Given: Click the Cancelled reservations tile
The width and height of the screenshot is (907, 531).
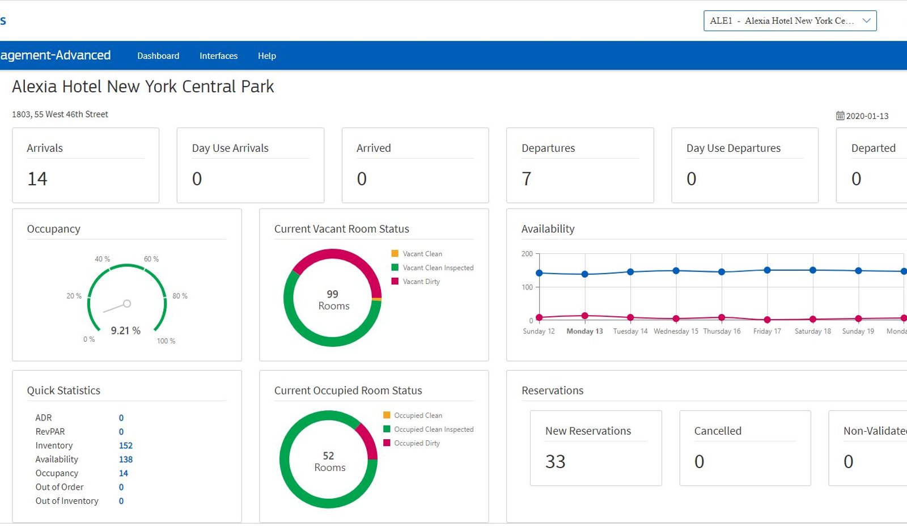Looking at the screenshot, I should point(745,448).
